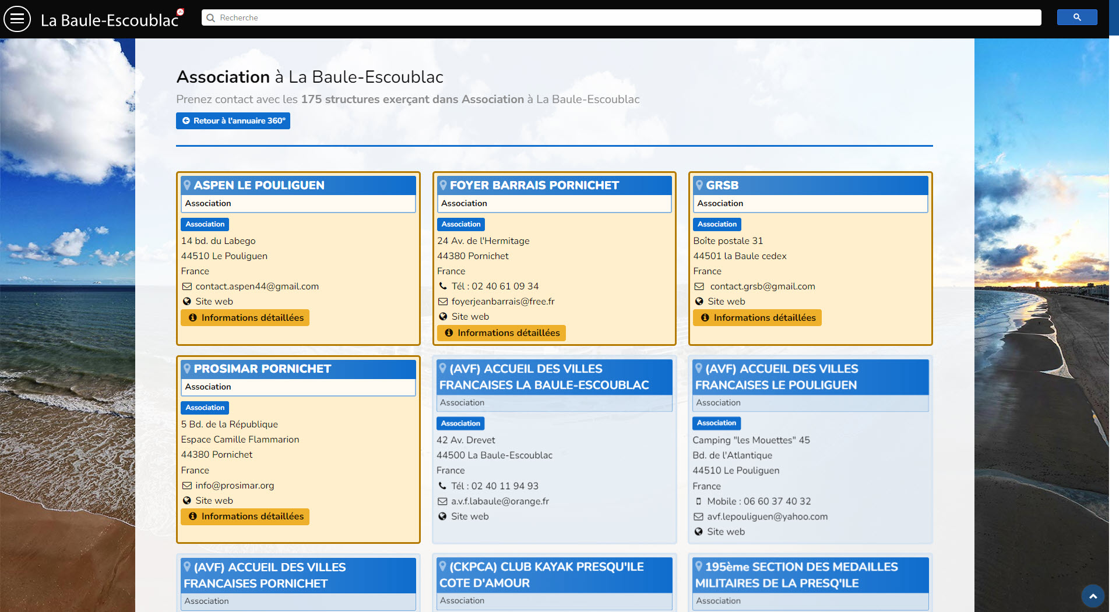Open Informations détaillées for PROSIMAR PORNICHET
The image size is (1119, 612).
point(245,517)
